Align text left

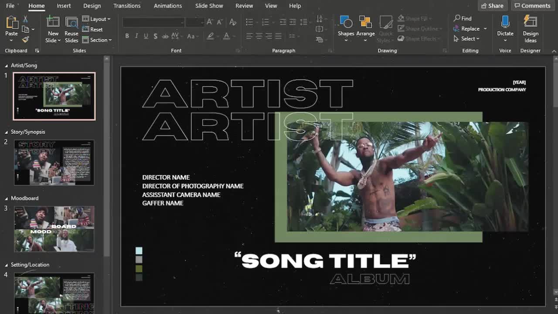coord(249,36)
